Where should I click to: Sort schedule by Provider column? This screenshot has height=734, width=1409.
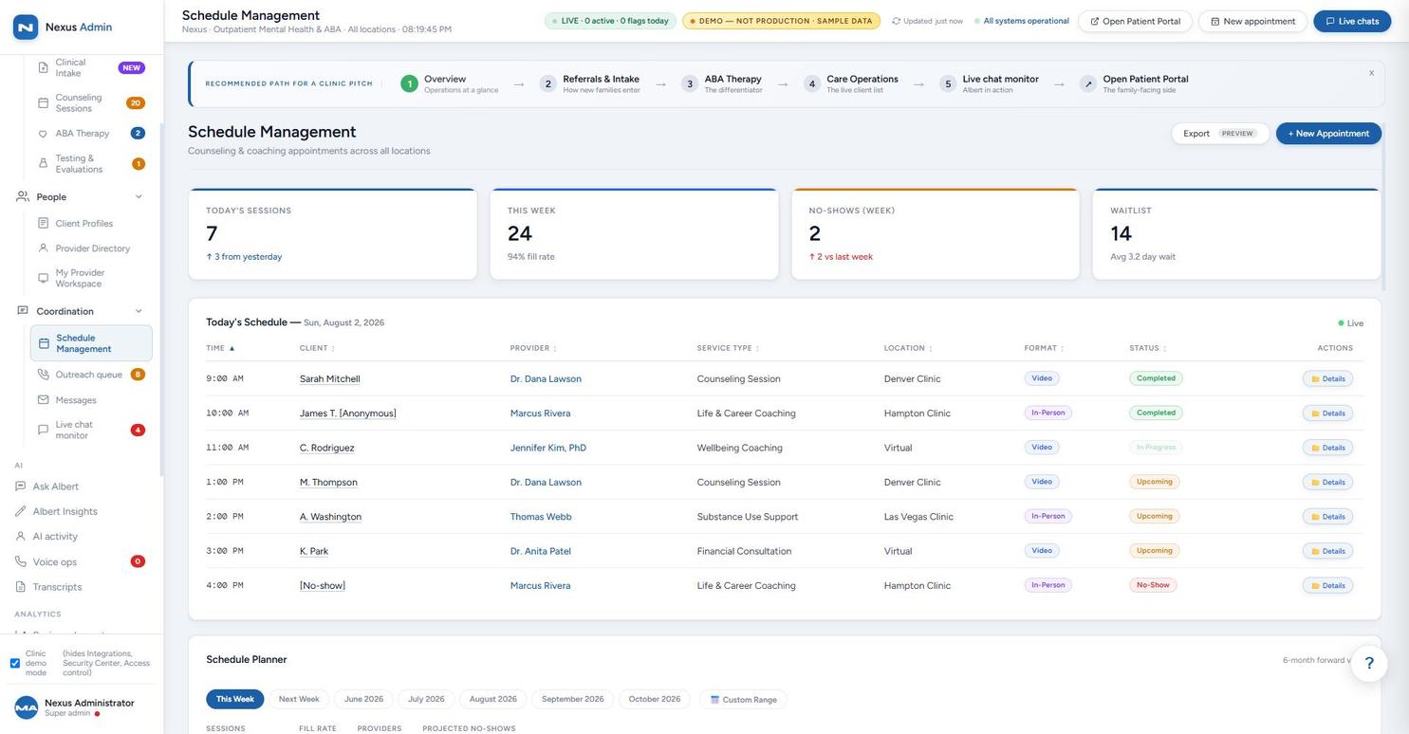(x=533, y=348)
